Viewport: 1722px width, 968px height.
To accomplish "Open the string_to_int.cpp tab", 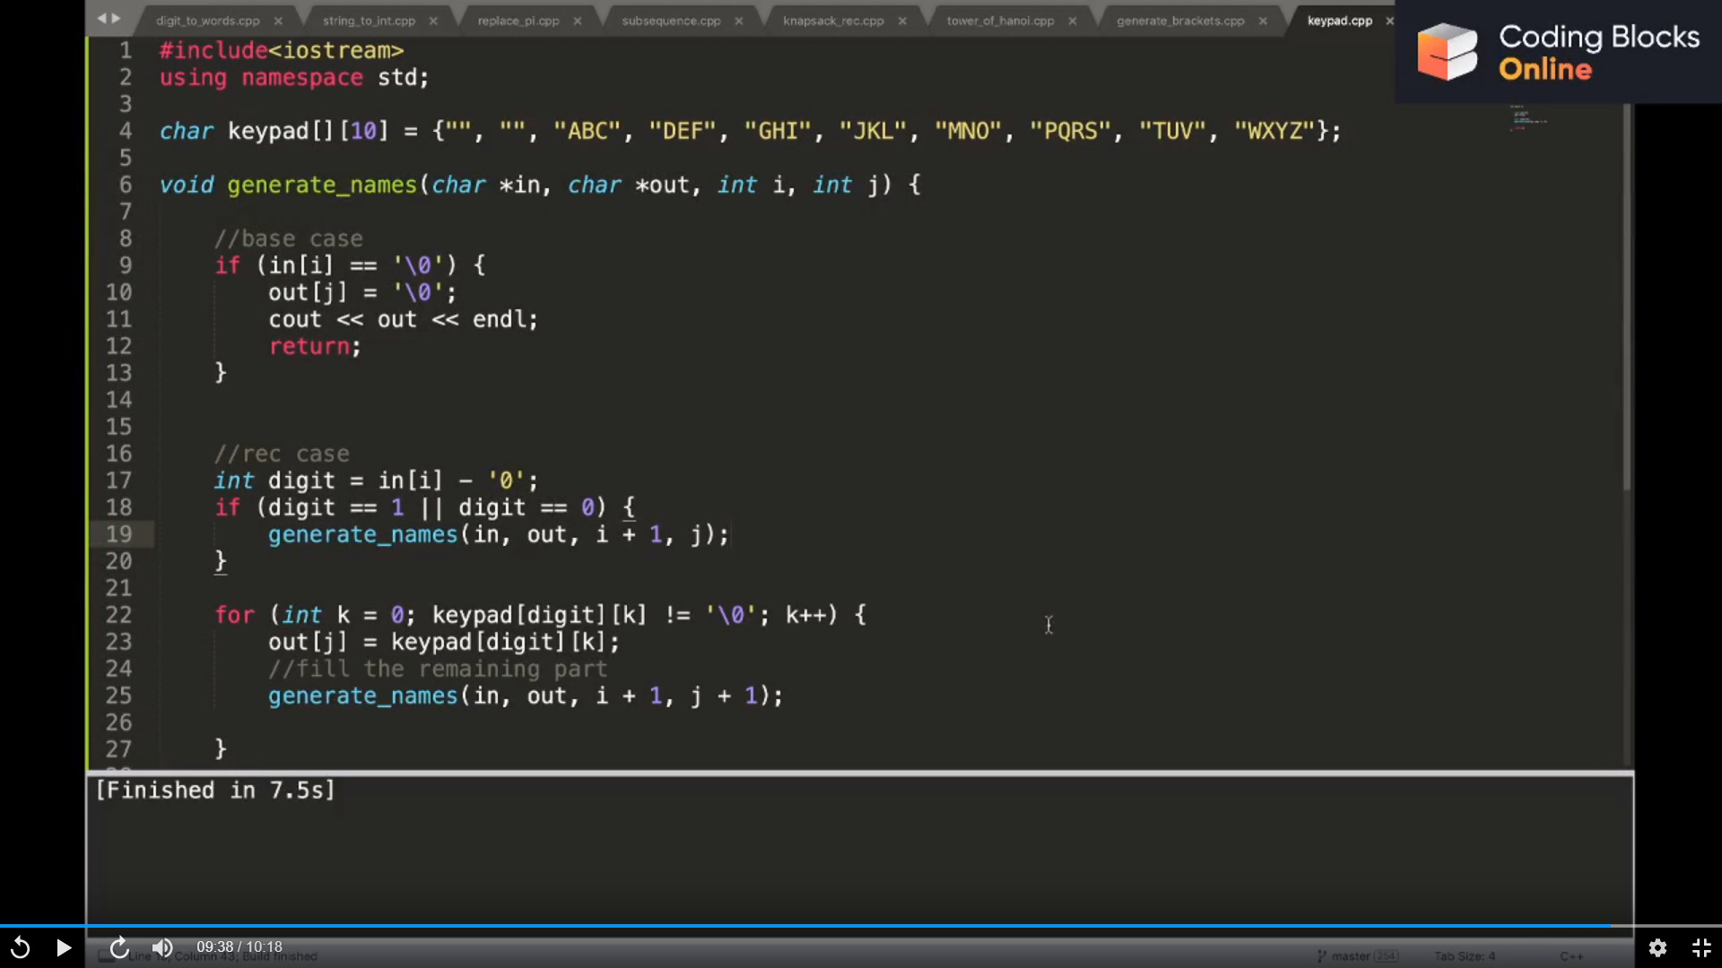I will [x=369, y=21].
